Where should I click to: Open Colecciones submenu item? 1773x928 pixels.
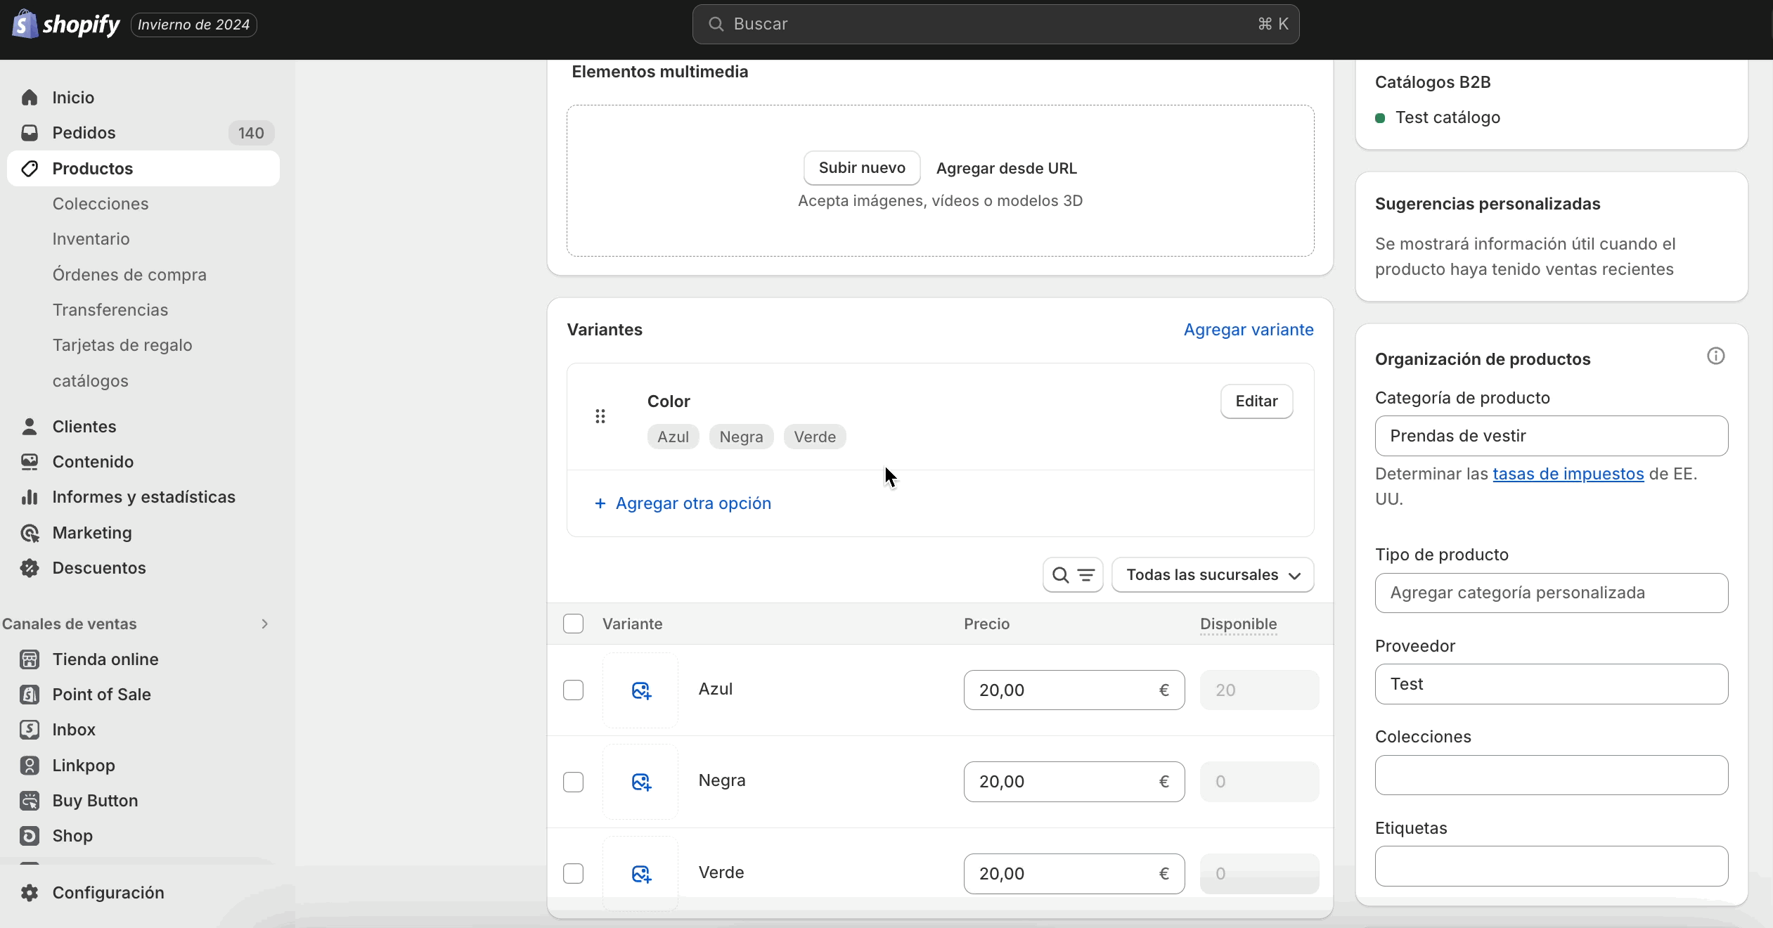pyautogui.click(x=101, y=204)
